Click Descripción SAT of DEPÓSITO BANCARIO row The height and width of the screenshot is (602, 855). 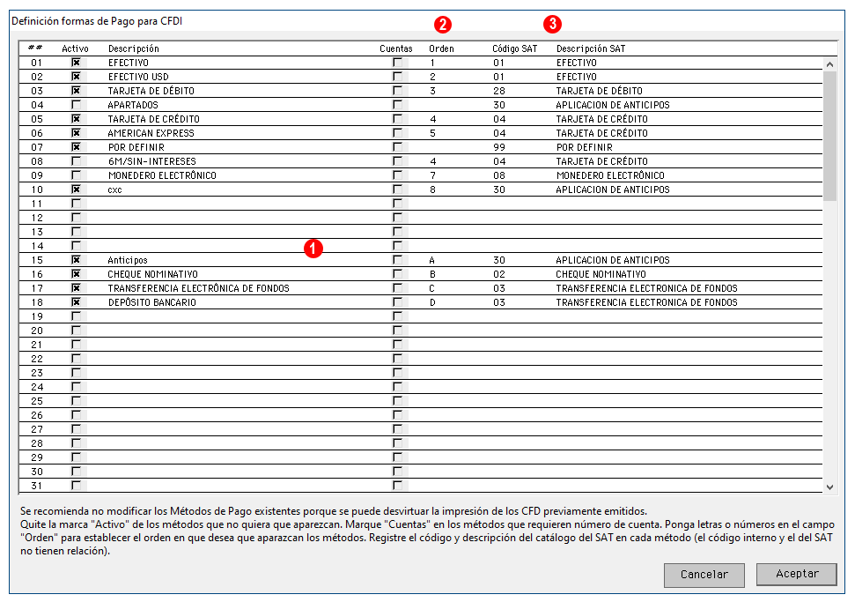click(x=646, y=302)
